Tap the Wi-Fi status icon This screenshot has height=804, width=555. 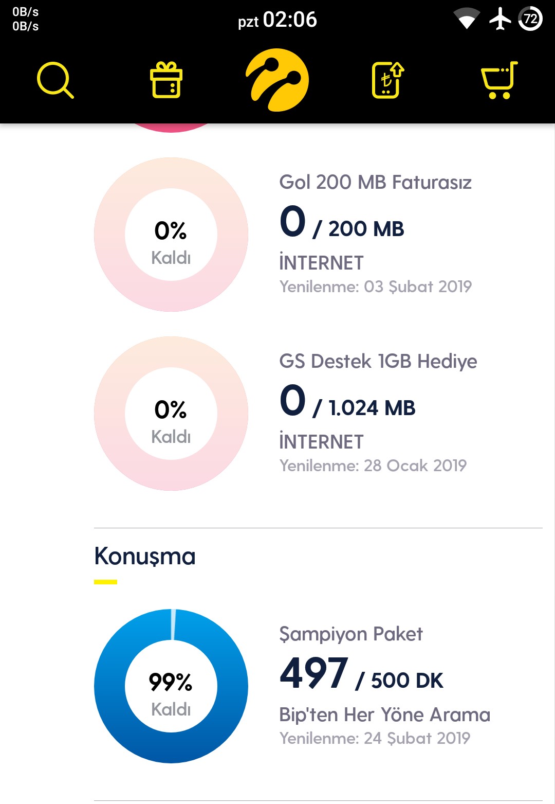pyautogui.click(x=467, y=20)
